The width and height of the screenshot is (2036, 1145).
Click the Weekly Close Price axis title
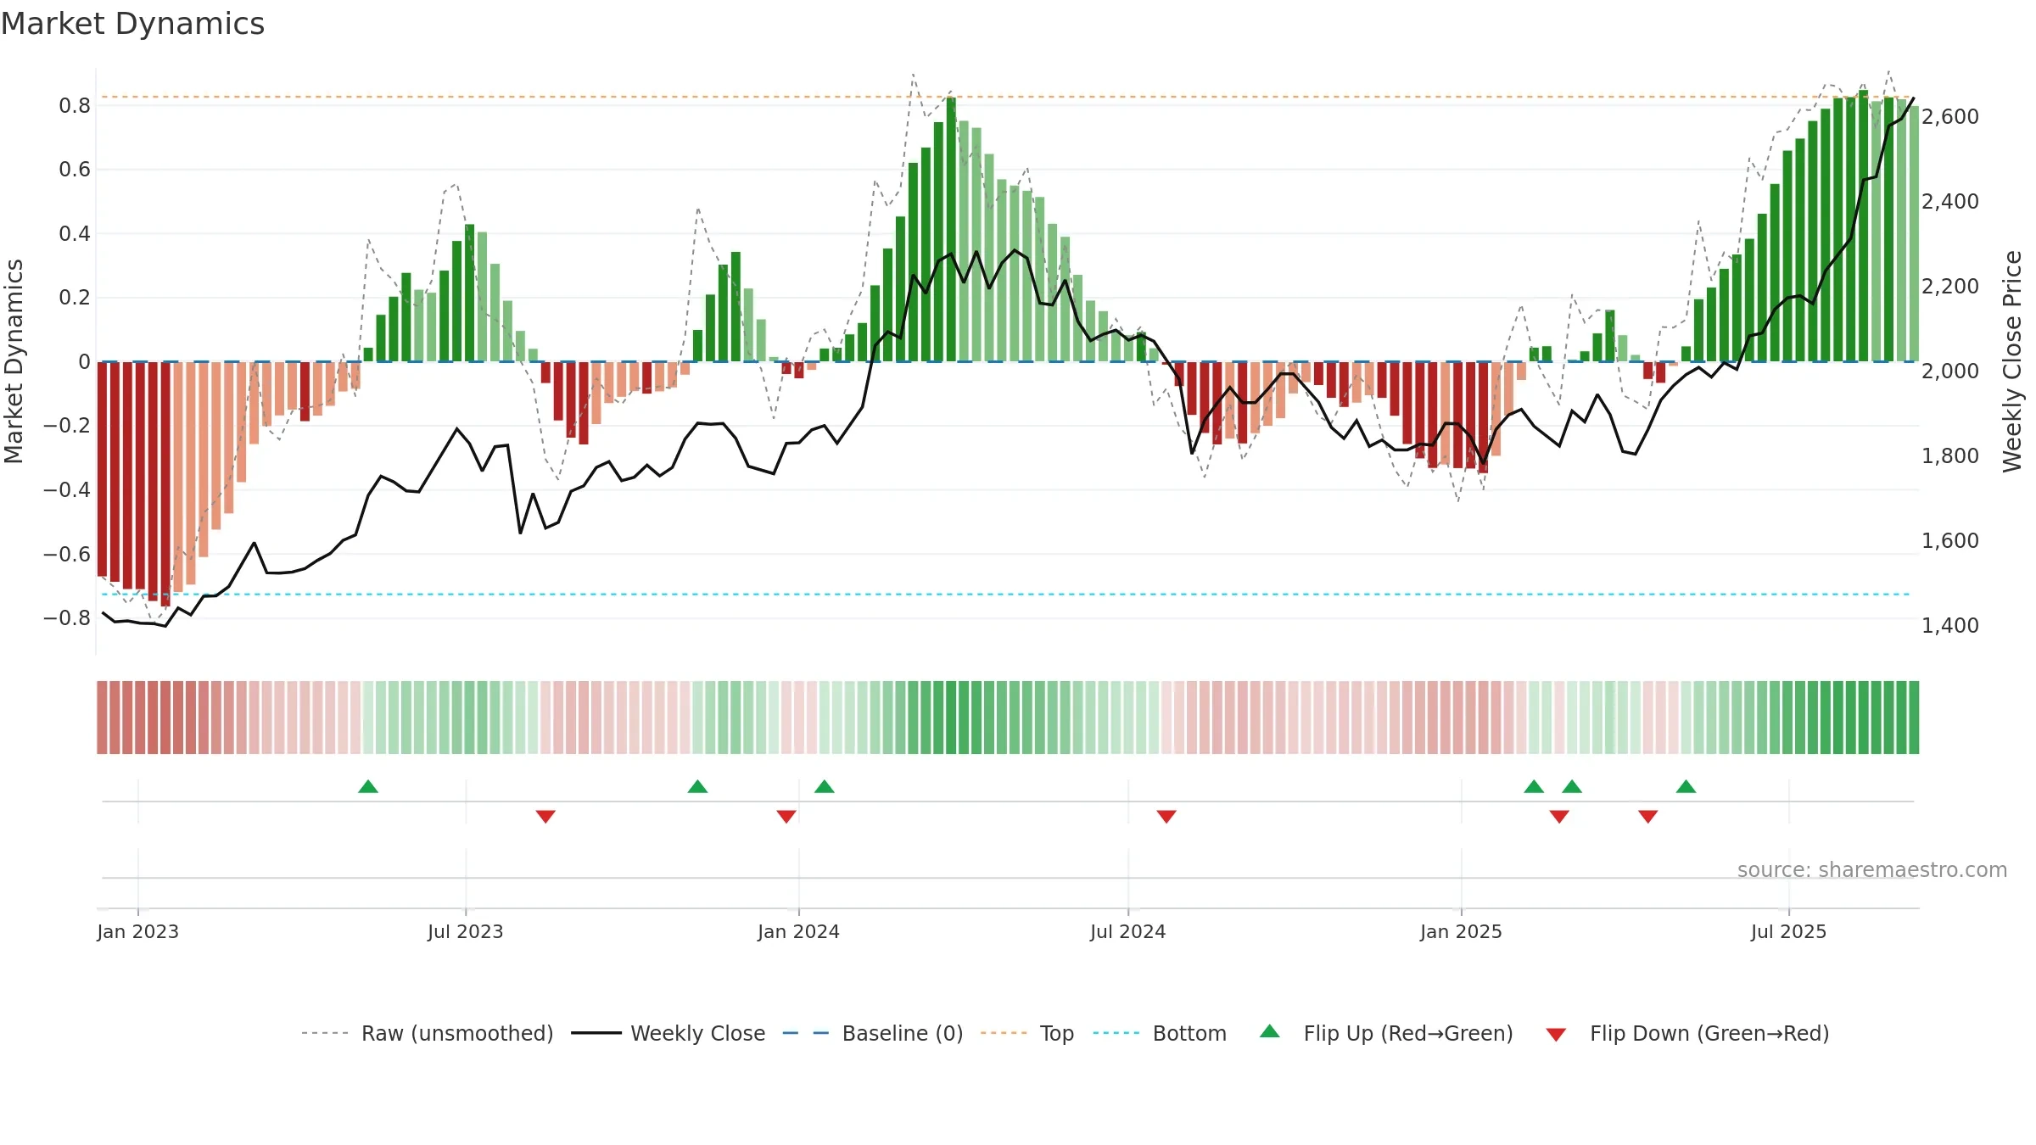pyautogui.click(x=2012, y=361)
